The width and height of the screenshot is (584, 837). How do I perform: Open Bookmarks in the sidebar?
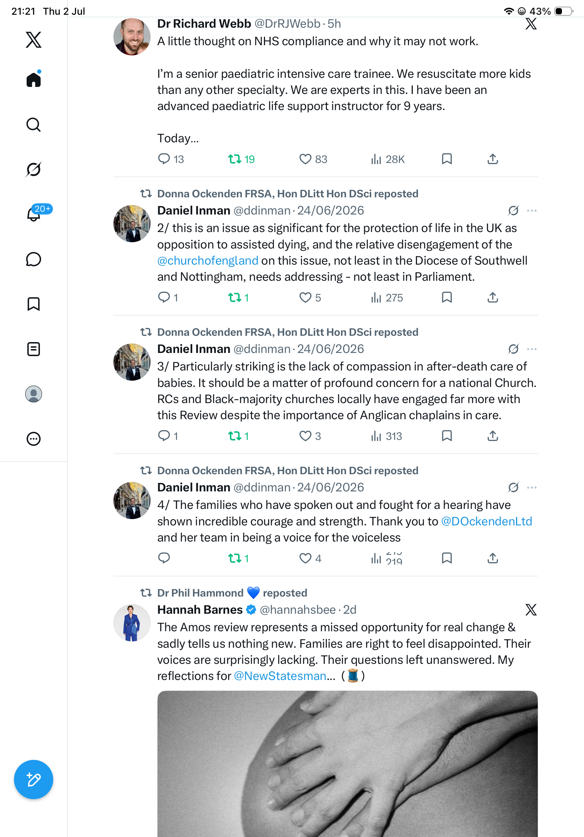[x=34, y=304]
